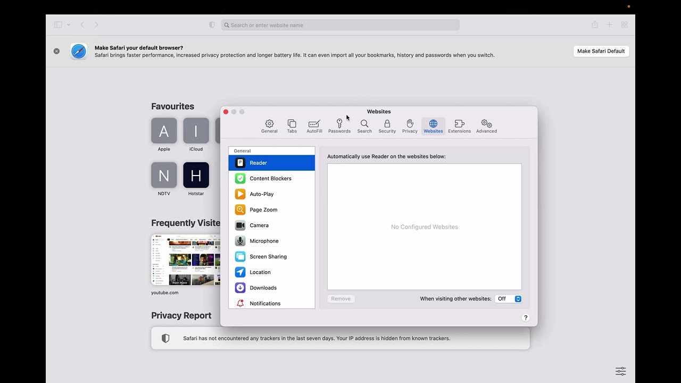Screen dimensions: 681x383
Task: Open start page customisation sliders icon
Action: (620, 371)
